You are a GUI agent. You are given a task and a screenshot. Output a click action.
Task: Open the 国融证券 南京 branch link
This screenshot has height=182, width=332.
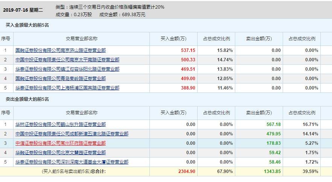point(61,50)
